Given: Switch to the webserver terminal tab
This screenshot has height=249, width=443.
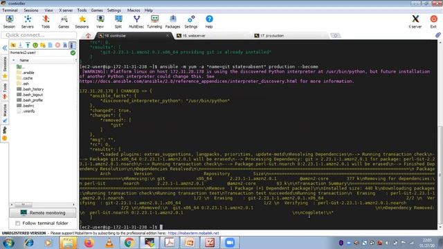Looking at the screenshot, I should [212, 35].
